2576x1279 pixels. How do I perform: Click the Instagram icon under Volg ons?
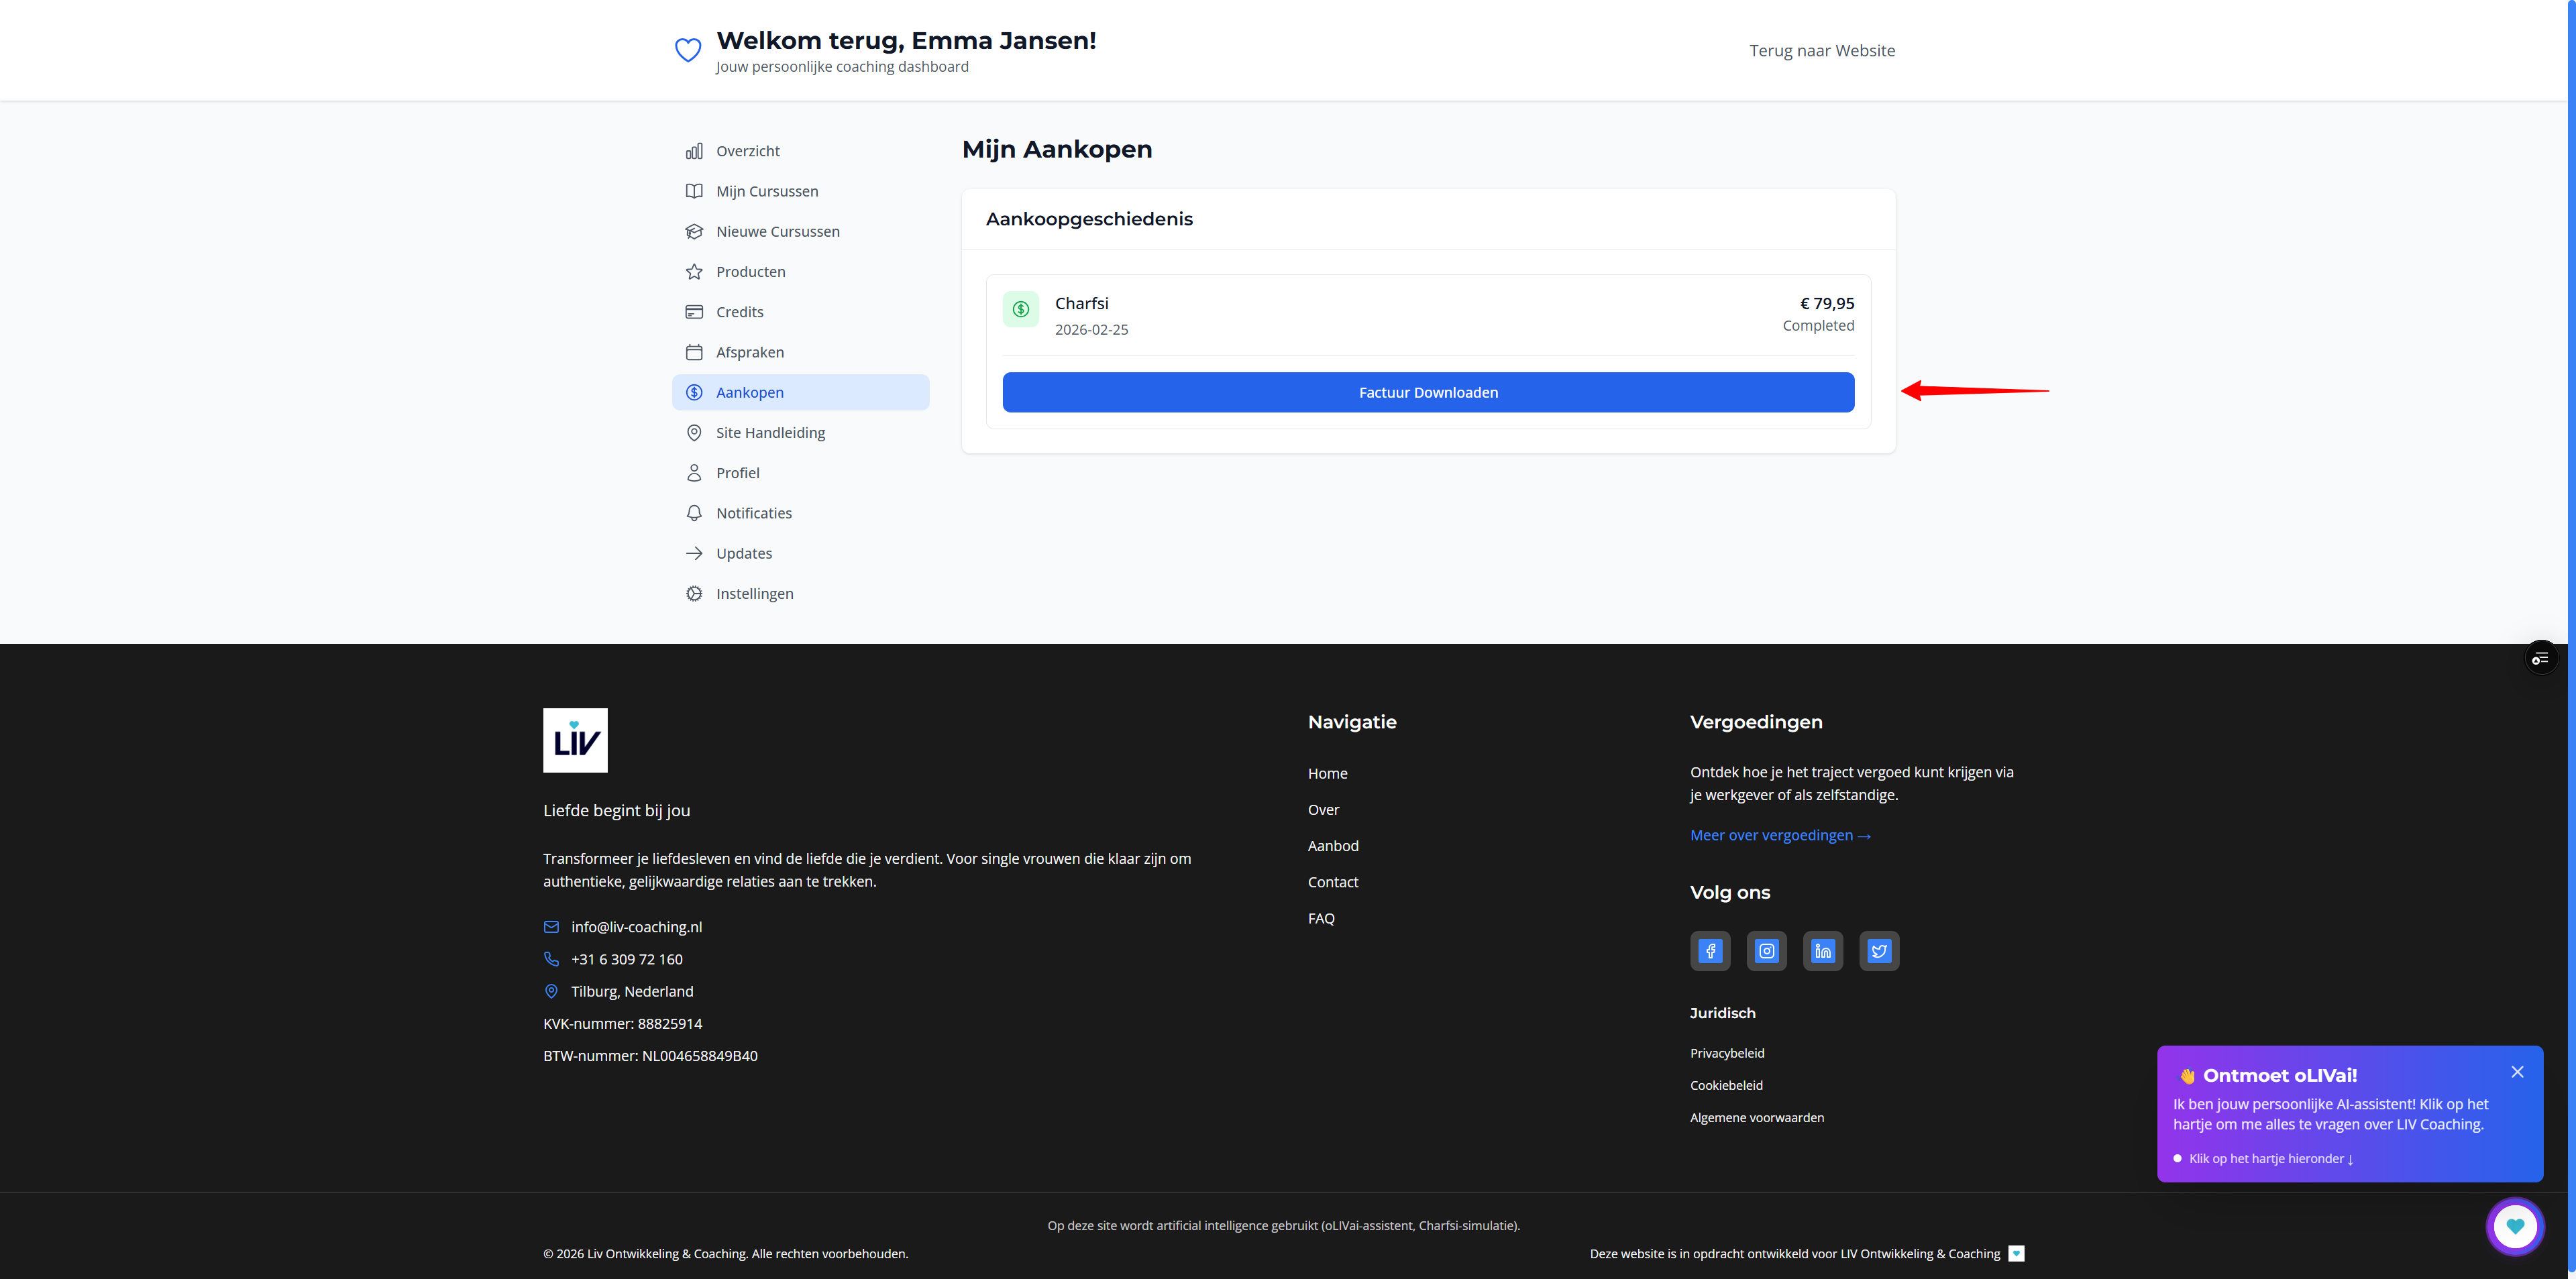click(1767, 951)
